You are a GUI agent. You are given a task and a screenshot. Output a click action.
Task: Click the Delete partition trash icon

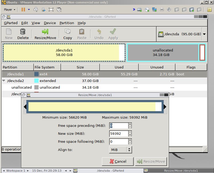click(x=23, y=31)
